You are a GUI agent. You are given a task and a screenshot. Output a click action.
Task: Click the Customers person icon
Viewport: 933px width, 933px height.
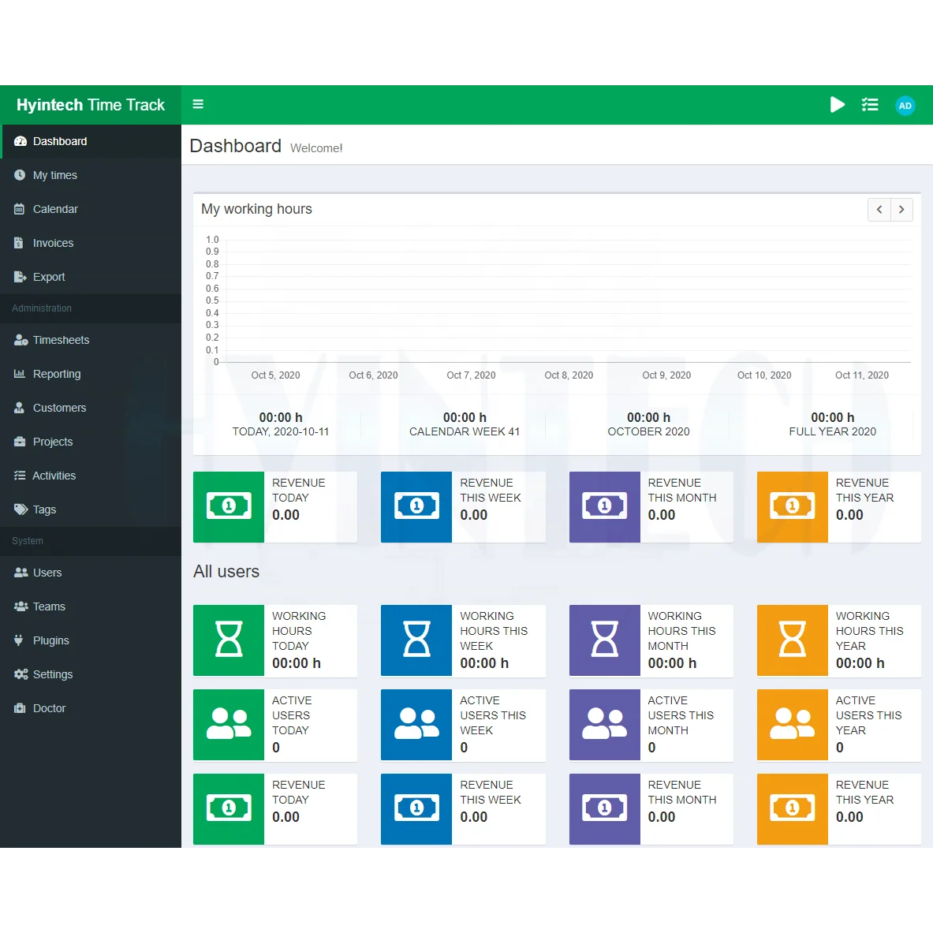21,408
